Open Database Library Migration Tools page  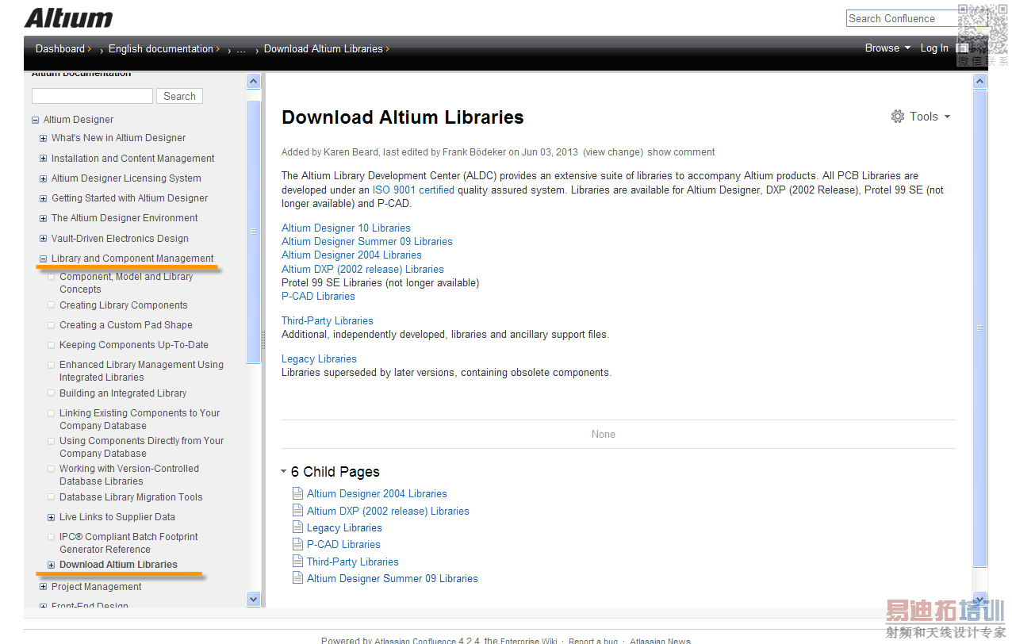131,497
